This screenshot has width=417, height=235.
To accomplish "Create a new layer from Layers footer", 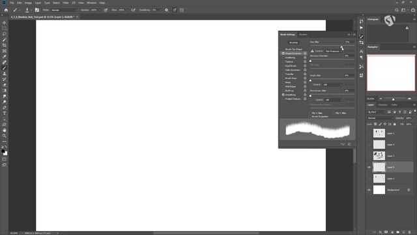I will (403, 232).
